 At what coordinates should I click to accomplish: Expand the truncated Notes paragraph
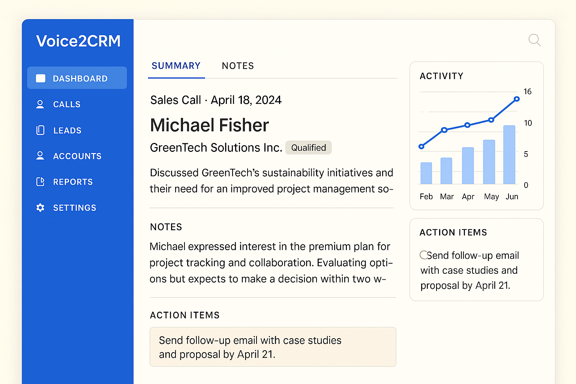tap(270, 262)
